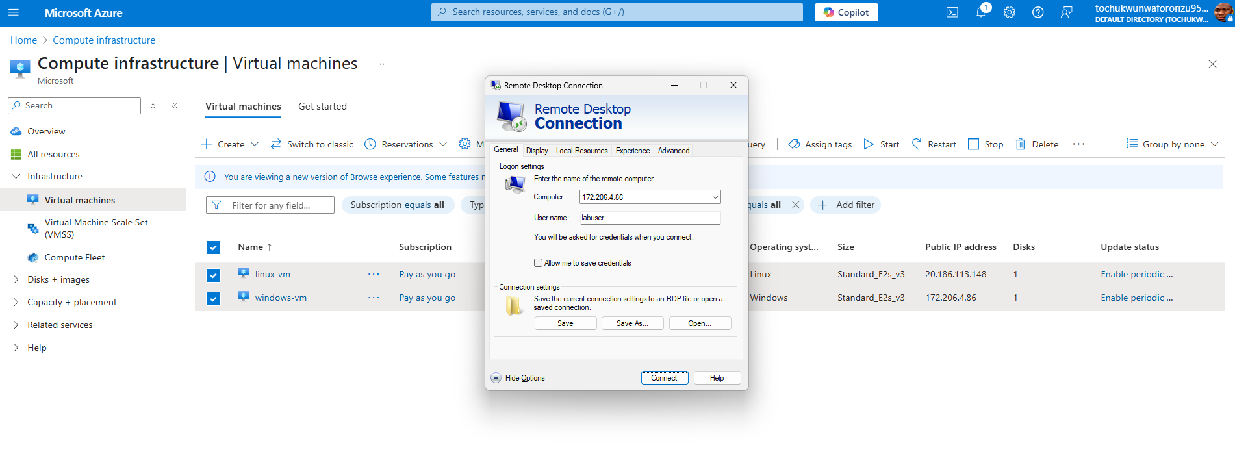Open the Azure portal hamburger menu
Screen dimensions: 1235x469
pos(14,12)
